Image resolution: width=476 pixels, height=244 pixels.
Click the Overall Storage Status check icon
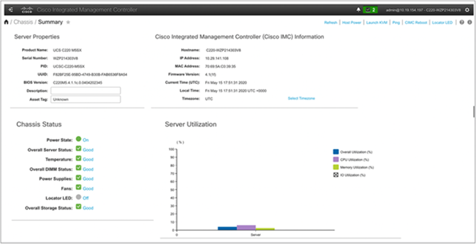coord(78,207)
